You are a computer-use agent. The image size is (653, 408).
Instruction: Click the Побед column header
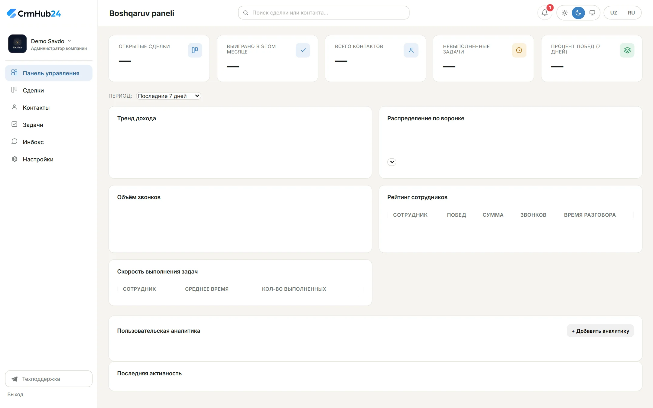456,215
